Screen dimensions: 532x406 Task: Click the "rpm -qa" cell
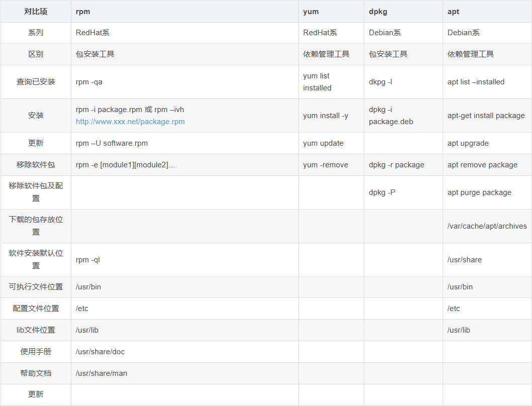coord(89,82)
